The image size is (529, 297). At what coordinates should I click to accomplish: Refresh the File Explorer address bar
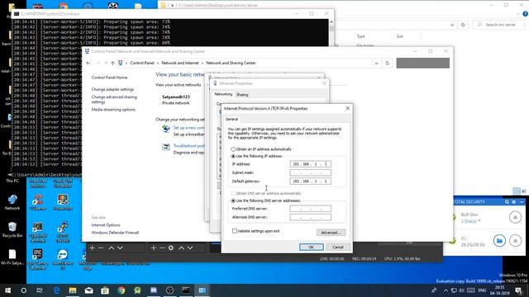[463, 25]
